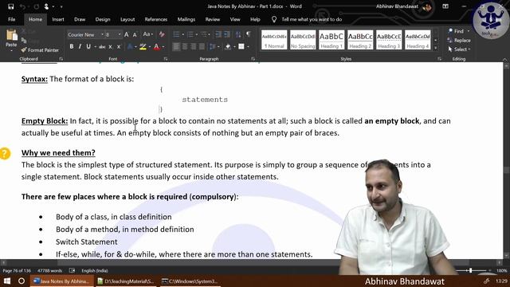510x287 pixels.
Task: Click the English (India) language indicator
Action: (95, 271)
